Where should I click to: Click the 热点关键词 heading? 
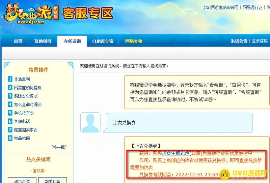tap(38, 159)
